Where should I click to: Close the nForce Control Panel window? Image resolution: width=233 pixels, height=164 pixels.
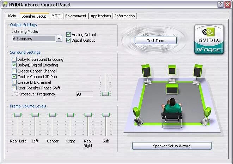[228, 5]
